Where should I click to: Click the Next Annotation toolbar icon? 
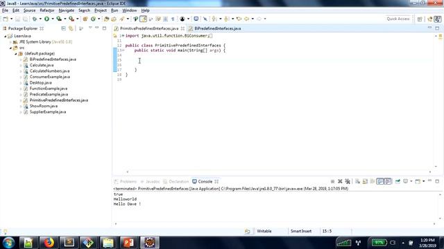point(214,19)
